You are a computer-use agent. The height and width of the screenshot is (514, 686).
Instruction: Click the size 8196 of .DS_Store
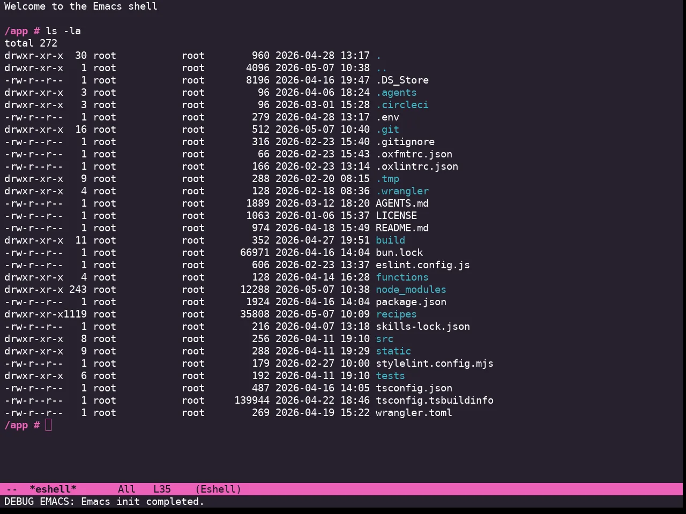pos(258,80)
